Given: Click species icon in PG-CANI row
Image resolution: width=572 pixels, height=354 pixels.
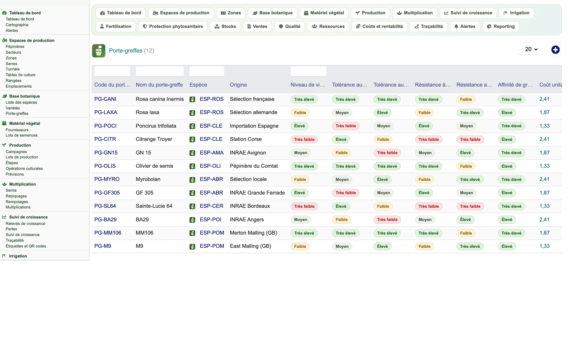Looking at the screenshot, I should (192, 99).
